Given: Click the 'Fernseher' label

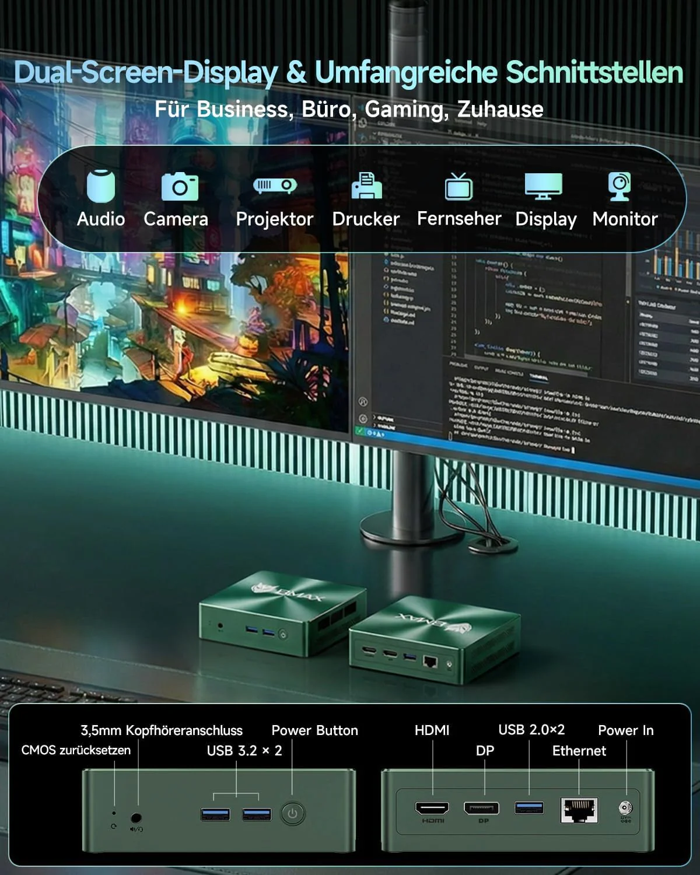Looking at the screenshot, I should [459, 219].
